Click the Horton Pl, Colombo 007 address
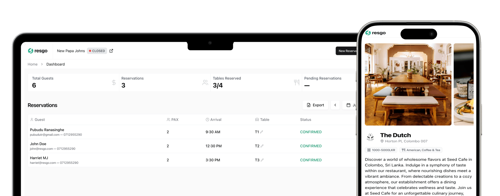Viewport: 500px width, 196px height. pos(406,141)
